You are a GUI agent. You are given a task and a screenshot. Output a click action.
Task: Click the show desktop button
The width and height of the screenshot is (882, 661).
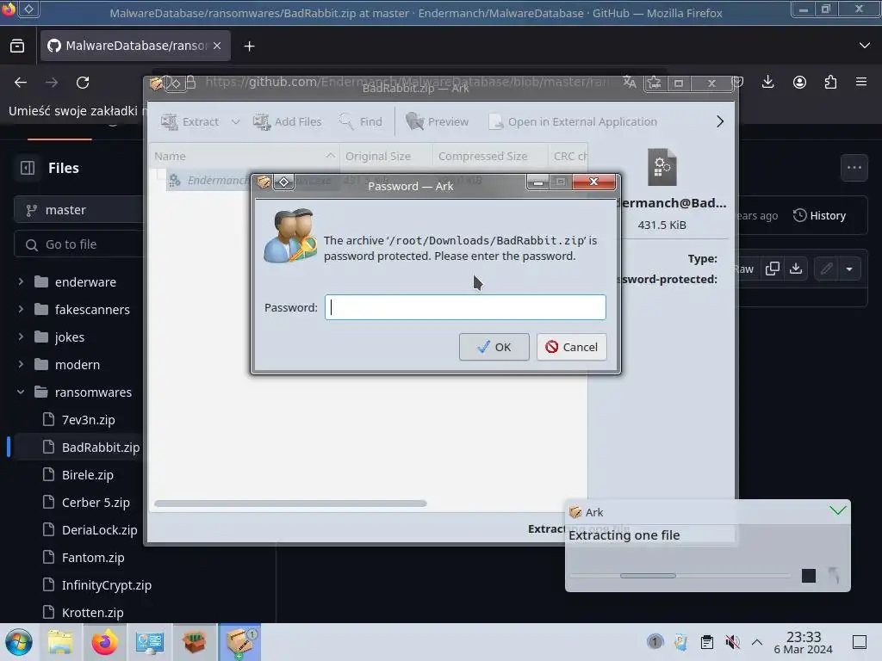click(x=860, y=642)
